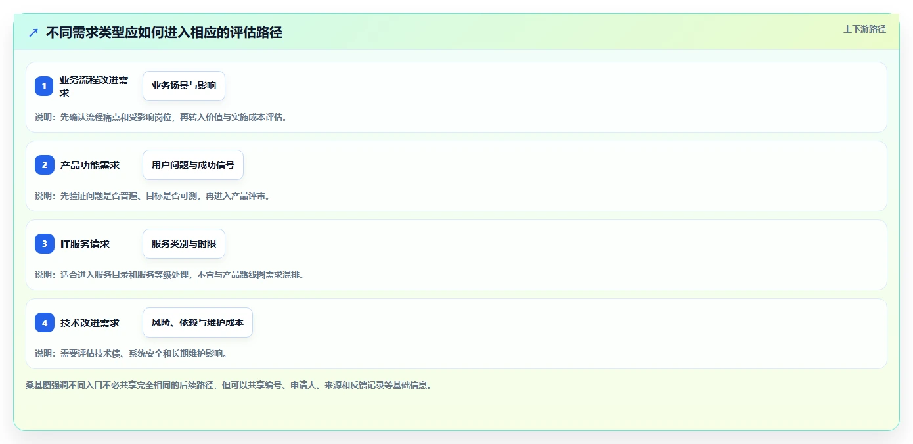The height and width of the screenshot is (444, 913).
Task: Open the 风险、依赖与维护成本 chip
Action: [198, 322]
